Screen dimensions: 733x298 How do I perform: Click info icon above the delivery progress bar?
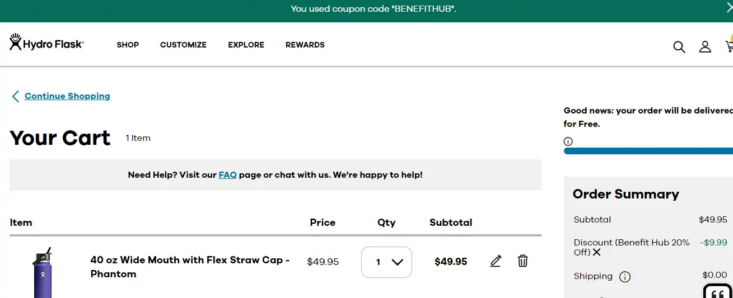[568, 141]
